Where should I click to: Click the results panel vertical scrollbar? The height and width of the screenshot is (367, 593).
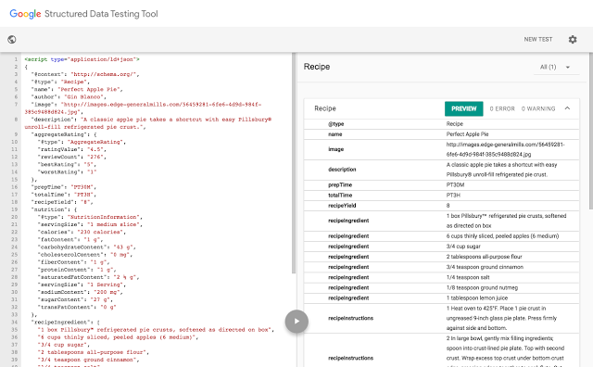[591, 131]
